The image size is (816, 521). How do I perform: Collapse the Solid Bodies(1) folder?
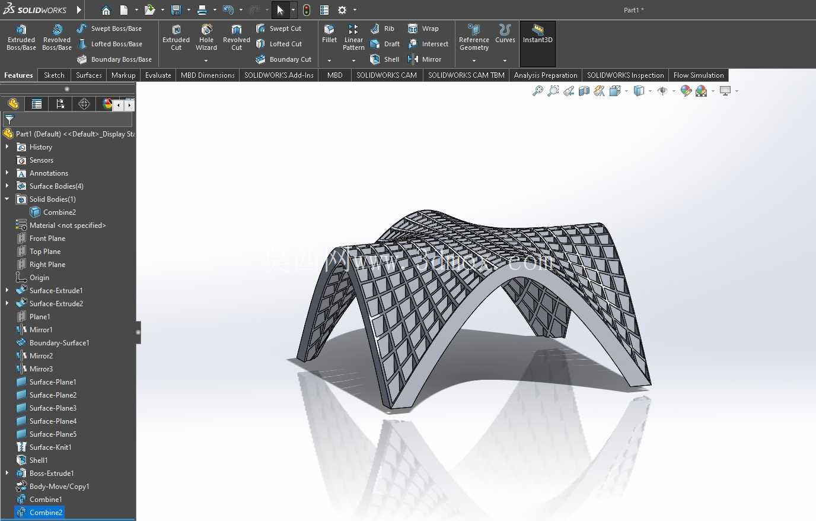(7, 199)
